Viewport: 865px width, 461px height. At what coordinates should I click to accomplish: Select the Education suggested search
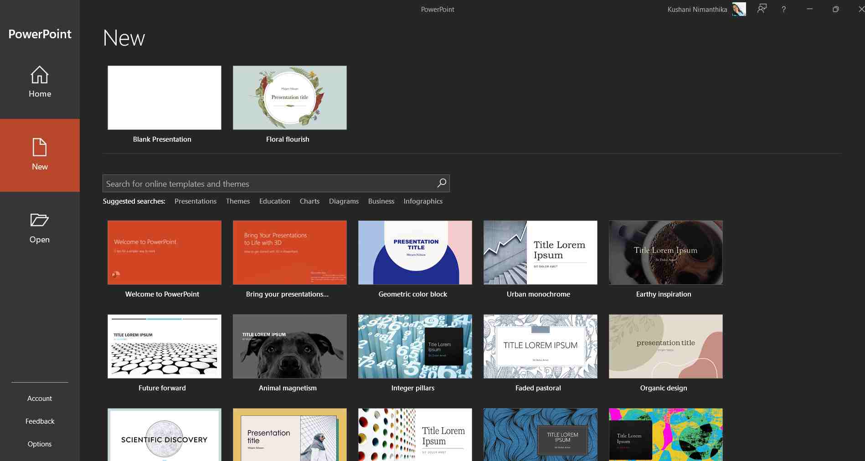274,201
